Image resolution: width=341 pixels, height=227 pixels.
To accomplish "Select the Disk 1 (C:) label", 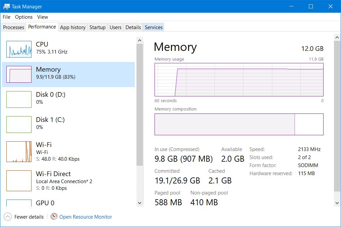I will (50, 120).
